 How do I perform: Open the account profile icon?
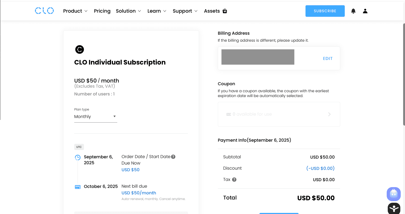tap(365, 11)
